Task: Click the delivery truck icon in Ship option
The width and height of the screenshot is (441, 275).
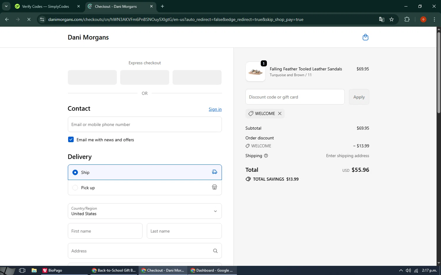Action: [x=215, y=172]
